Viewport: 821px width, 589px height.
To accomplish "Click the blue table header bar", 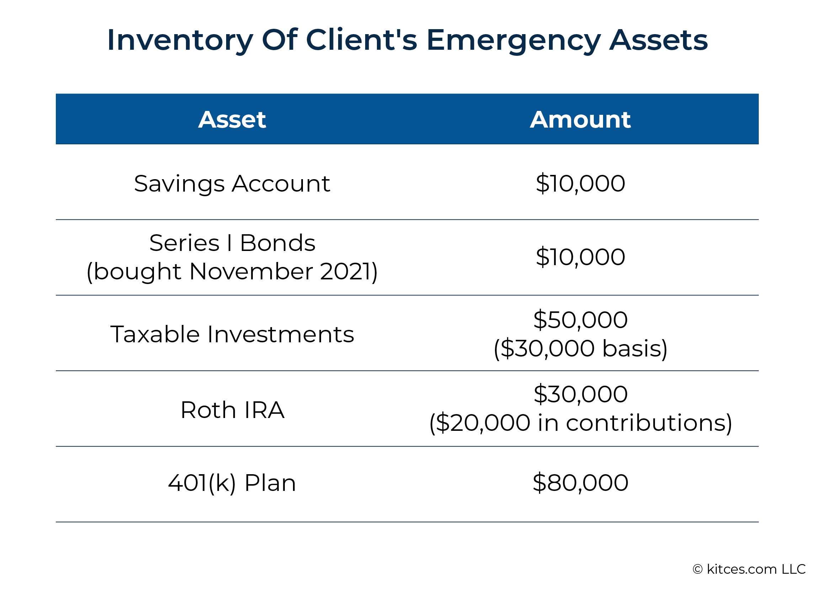I will [x=407, y=119].
